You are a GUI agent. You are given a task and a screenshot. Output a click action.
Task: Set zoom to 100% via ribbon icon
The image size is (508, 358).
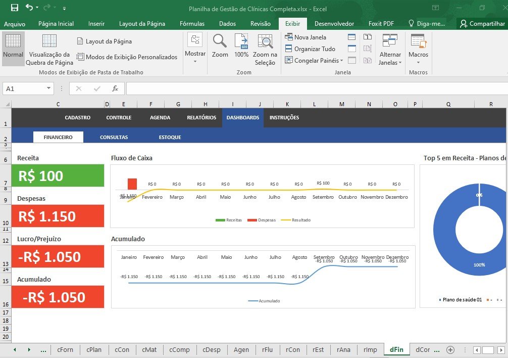[241, 46]
